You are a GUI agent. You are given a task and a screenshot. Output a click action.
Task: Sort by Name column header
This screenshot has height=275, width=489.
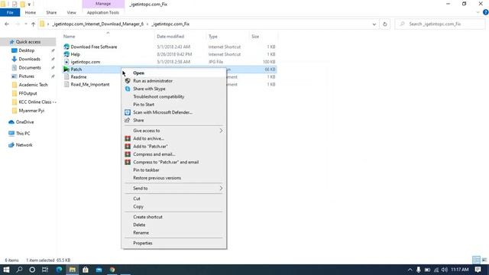click(x=70, y=37)
